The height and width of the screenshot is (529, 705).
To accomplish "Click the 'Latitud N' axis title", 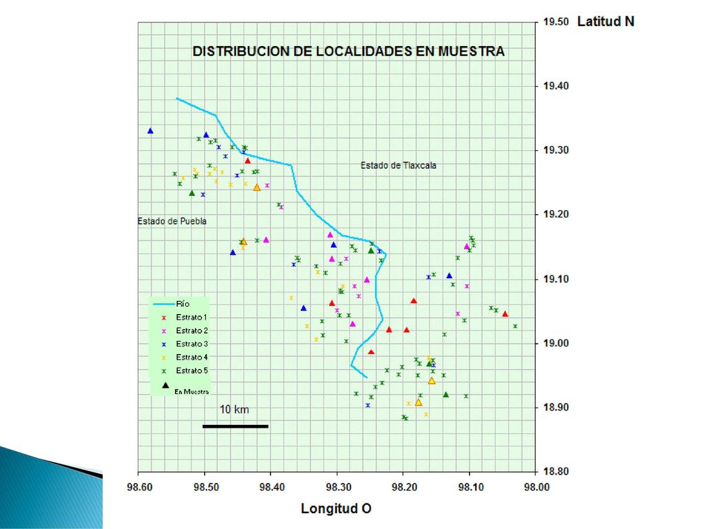I will point(606,21).
